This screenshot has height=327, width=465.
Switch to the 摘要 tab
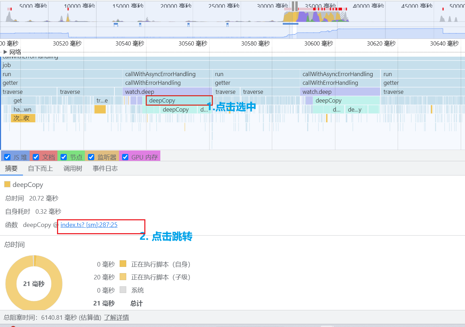pos(11,169)
